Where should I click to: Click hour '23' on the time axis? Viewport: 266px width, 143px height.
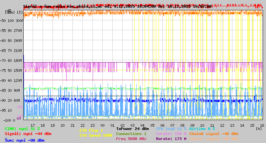(x=93, y=125)
